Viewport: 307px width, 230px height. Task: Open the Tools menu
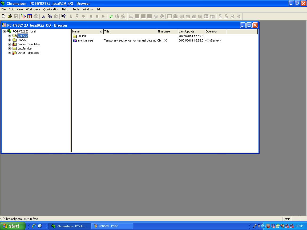tap(76, 9)
